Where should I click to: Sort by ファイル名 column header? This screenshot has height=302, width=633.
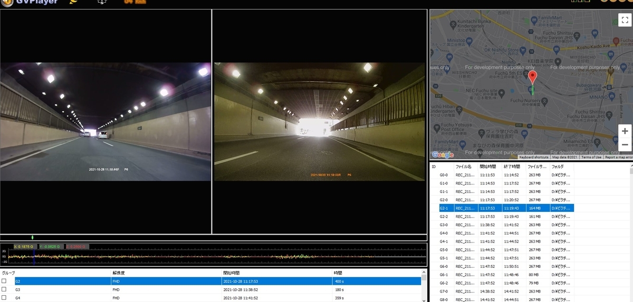(466, 167)
